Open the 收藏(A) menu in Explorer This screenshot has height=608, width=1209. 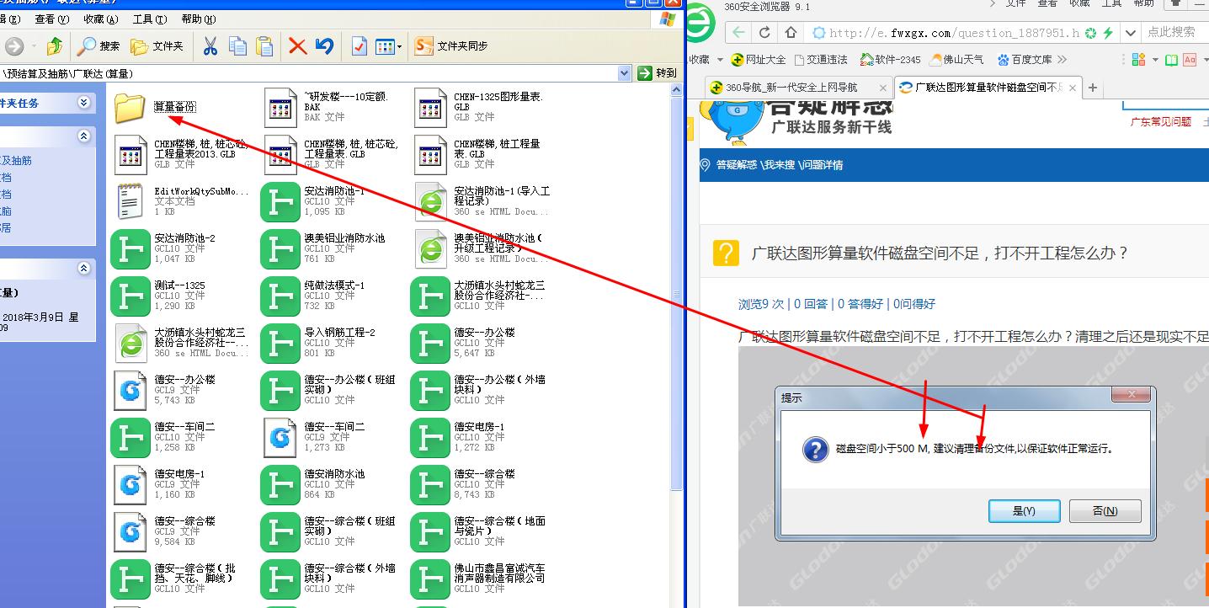pyautogui.click(x=100, y=19)
